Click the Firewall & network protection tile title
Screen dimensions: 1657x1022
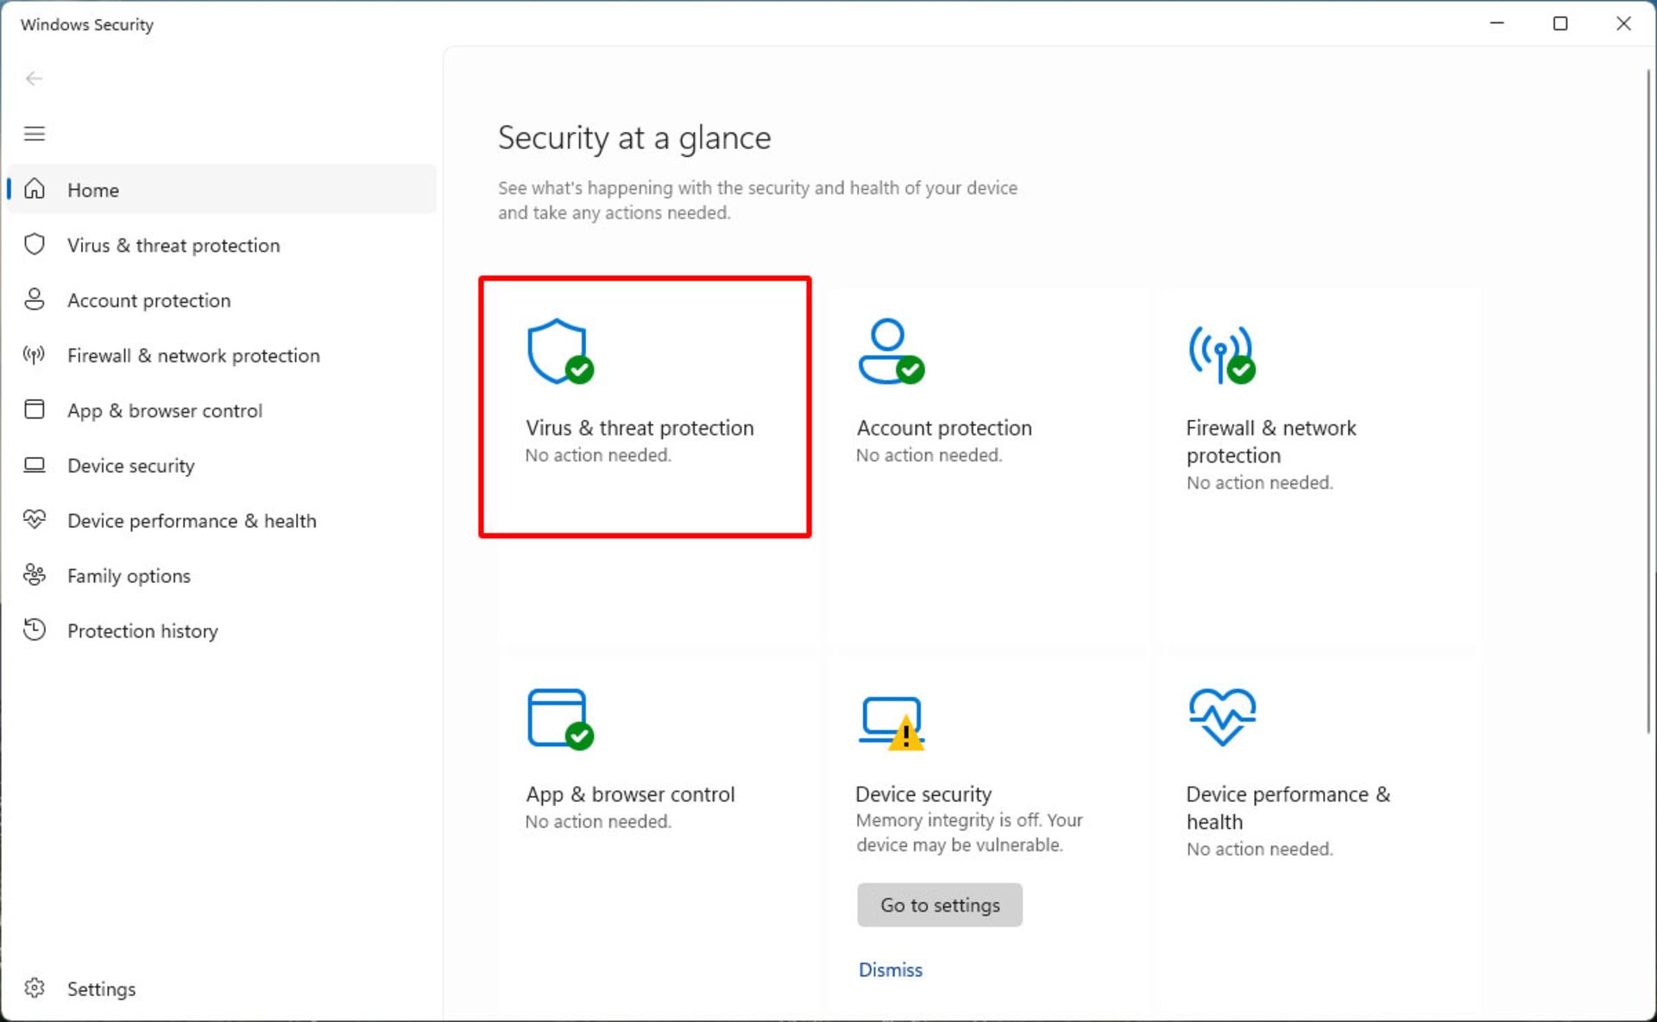(1270, 442)
